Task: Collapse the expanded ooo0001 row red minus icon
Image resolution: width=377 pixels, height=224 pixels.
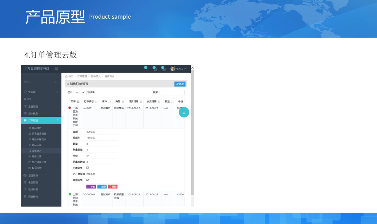Action: (x=70, y=108)
